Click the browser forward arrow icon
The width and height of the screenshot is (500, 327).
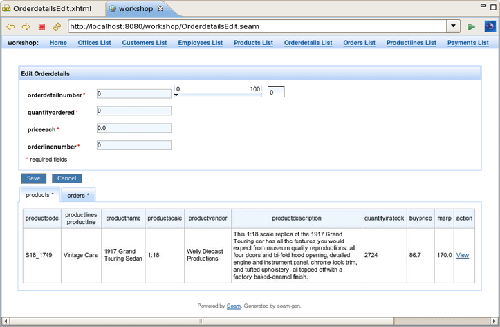tap(26, 27)
